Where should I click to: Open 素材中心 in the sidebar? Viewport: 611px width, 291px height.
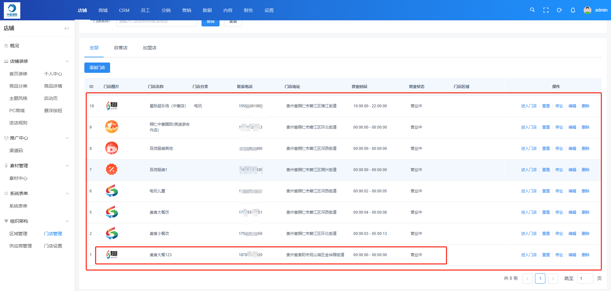[18, 178]
